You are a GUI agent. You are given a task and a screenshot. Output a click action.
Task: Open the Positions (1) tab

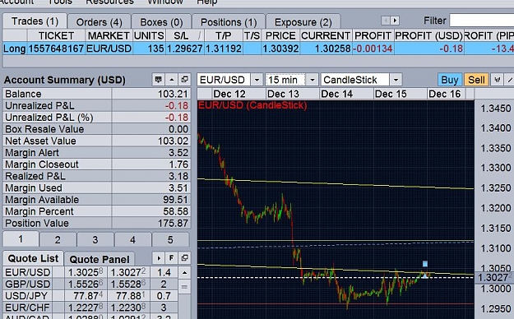click(x=229, y=22)
